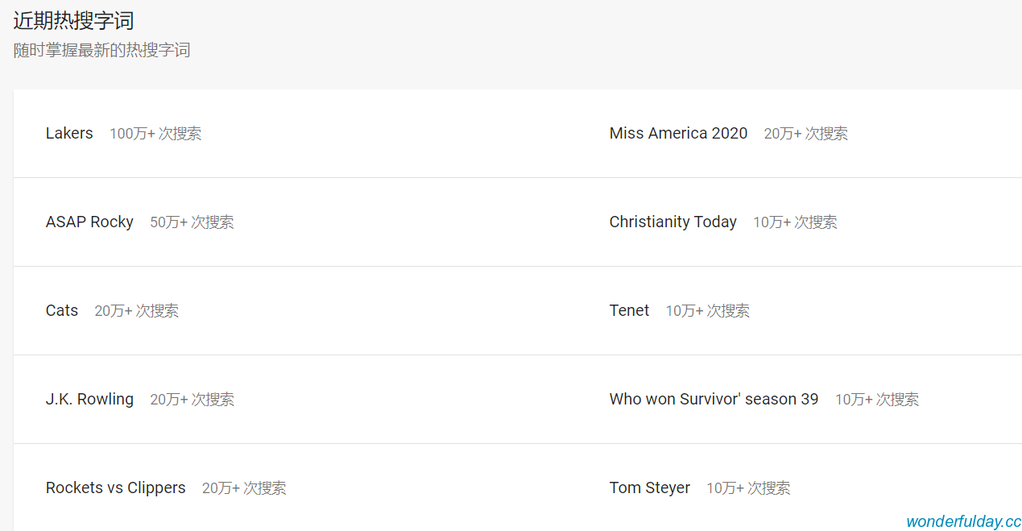1022x531 pixels.
Task: Click the Rockets vs Clippers entry
Action: 115,488
